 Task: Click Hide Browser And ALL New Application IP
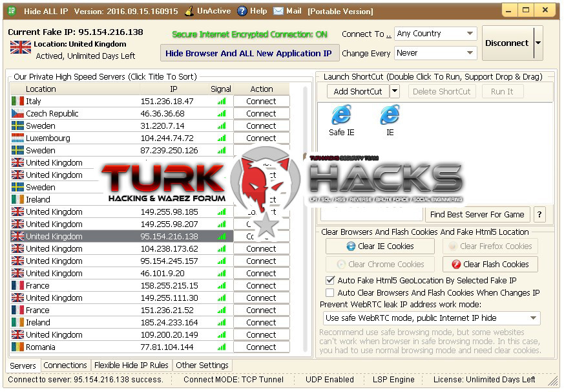coord(249,53)
